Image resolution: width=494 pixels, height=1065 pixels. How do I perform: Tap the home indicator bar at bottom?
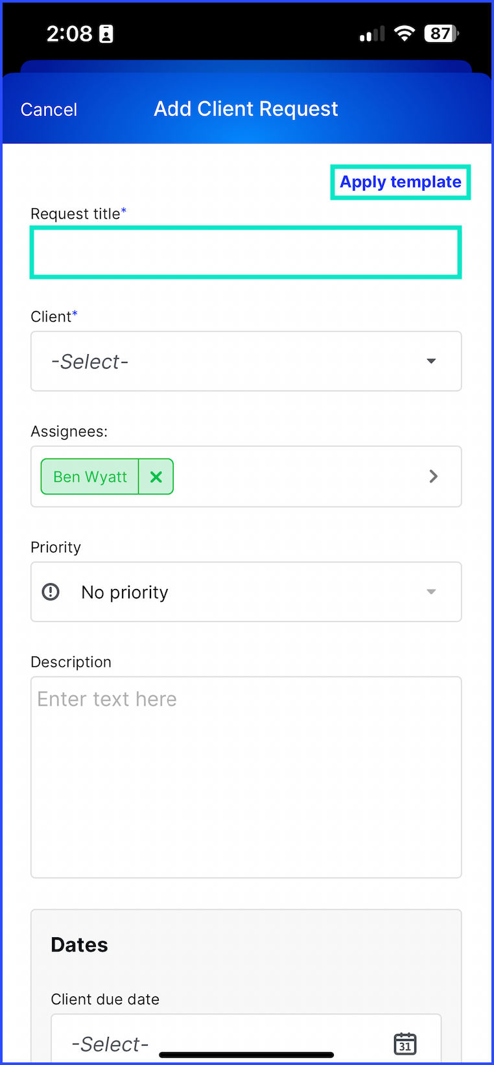246,1055
